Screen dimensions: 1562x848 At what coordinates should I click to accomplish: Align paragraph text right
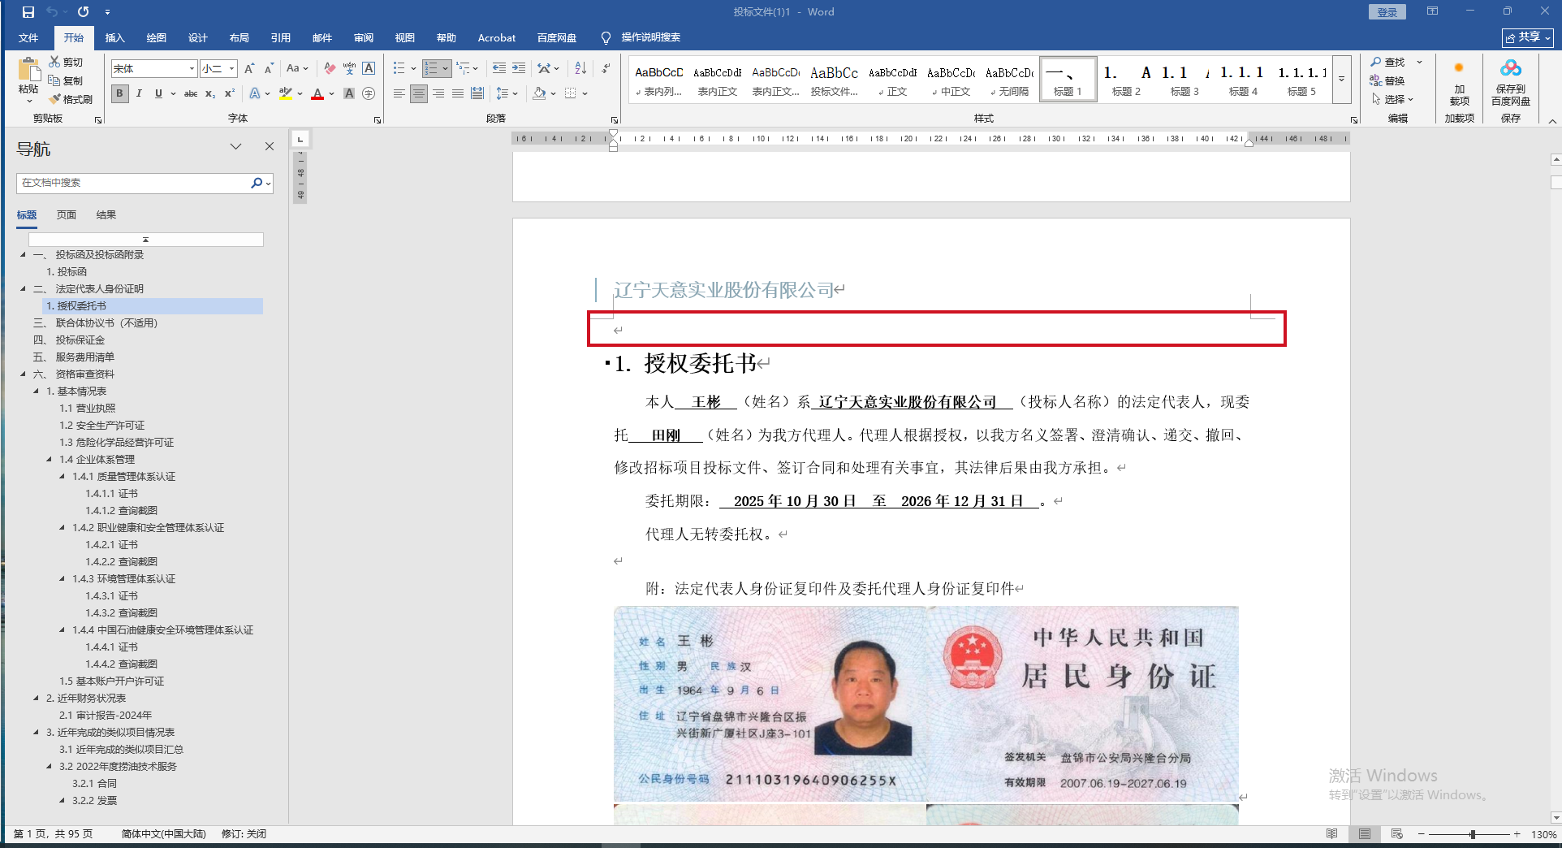tap(438, 94)
